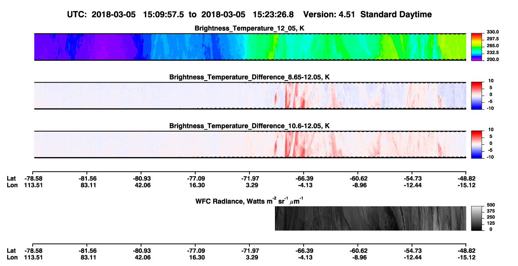Click longitude 113.51 on axis beneath WFC image
Viewport: 518px width, 266px height.
pos(33,257)
